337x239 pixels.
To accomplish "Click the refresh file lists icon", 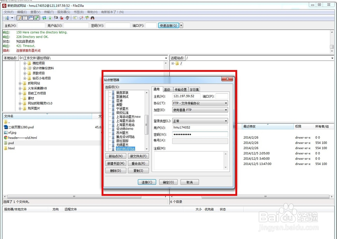I will click(x=44, y=18).
